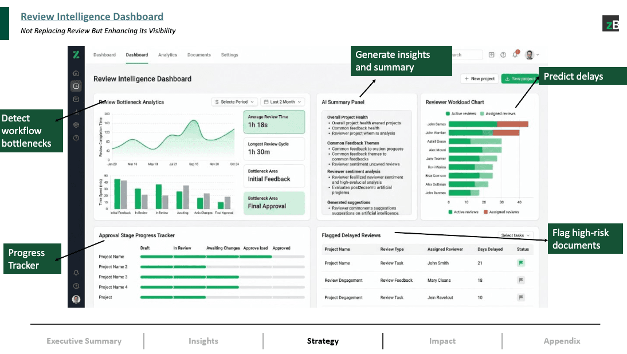
Task: Open the Selecte Period dropdown
Action: coord(234,102)
